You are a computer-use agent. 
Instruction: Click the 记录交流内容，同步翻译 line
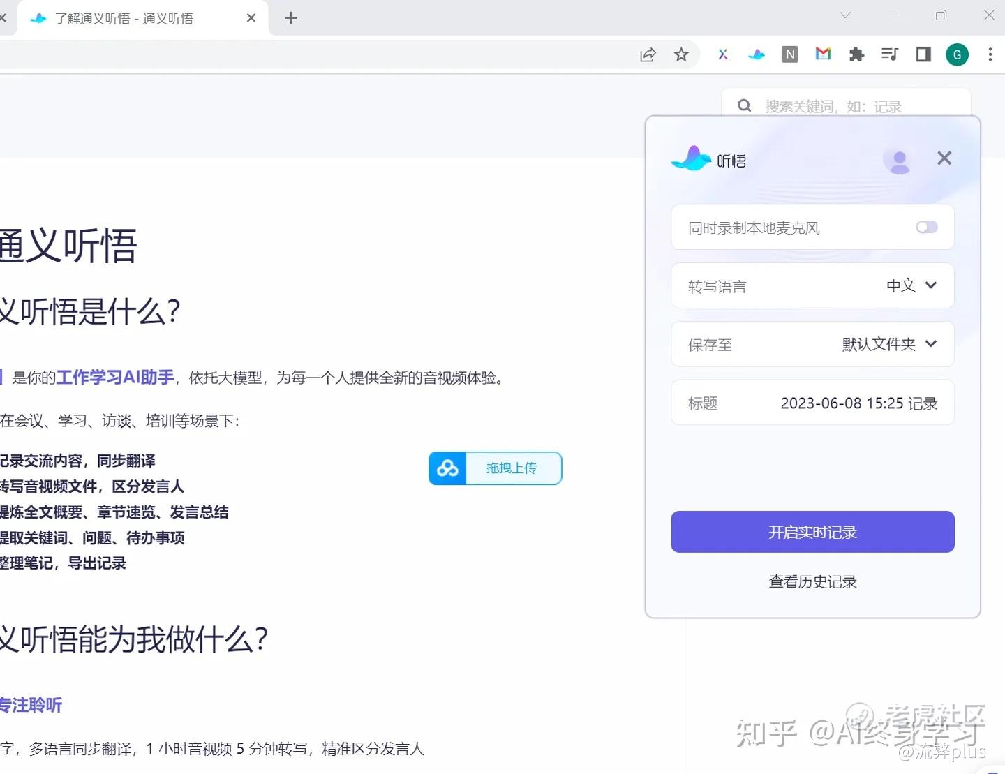pyautogui.click(x=77, y=461)
